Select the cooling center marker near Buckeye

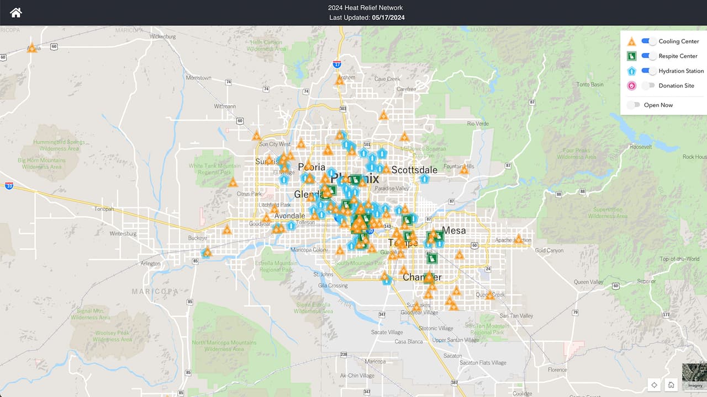tap(207, 253)
